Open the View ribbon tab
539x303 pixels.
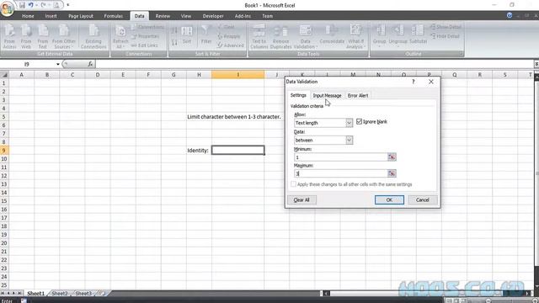[185, 16]
